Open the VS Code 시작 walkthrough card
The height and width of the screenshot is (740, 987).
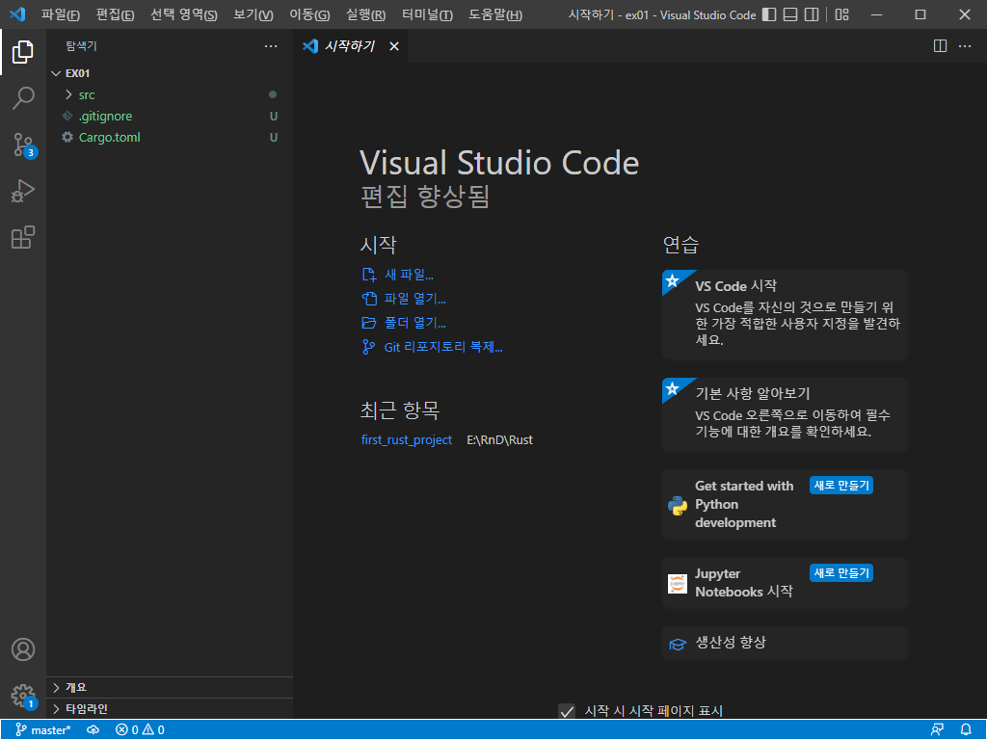(x=785, y=315)
